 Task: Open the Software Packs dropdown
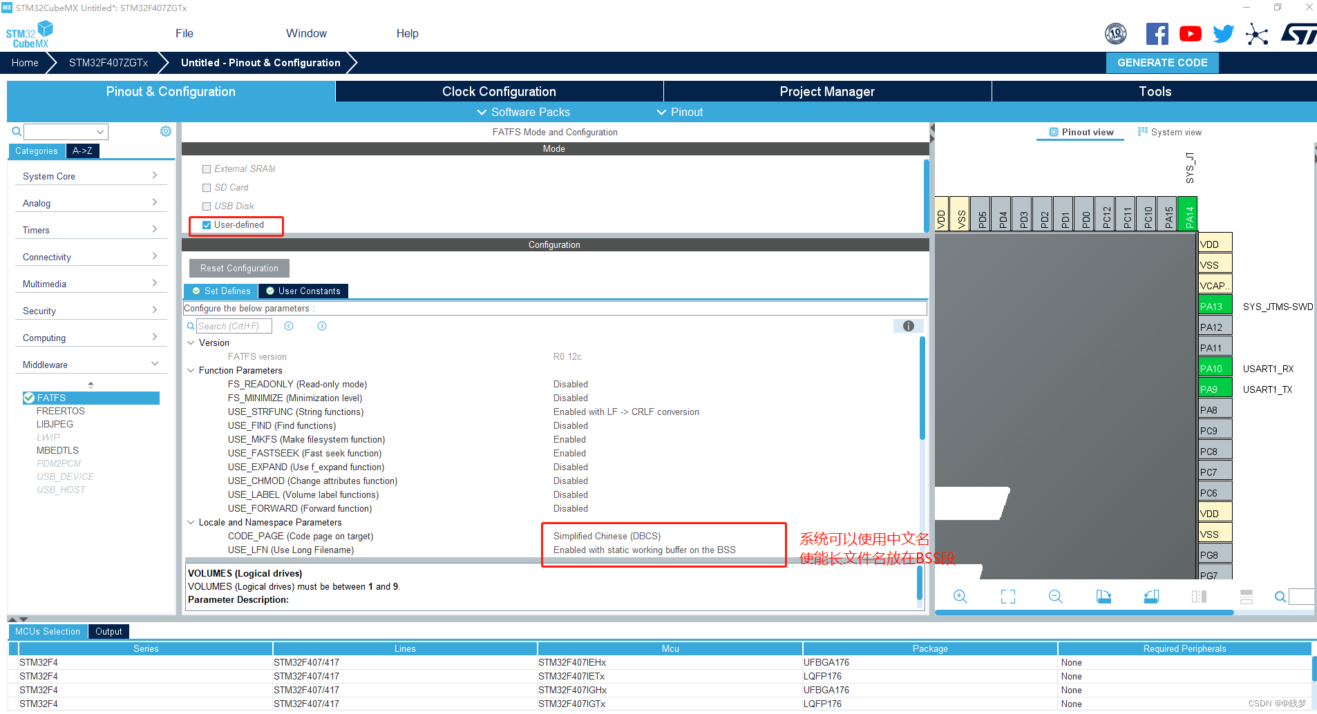pyautogui.click(x=524, y=112)
